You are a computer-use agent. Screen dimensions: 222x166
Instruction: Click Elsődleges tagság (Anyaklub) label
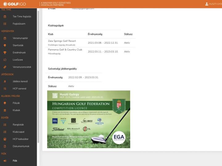coord(61,45)
